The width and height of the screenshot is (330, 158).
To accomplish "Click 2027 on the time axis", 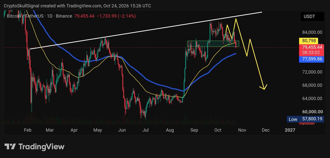I will point(290,130).
